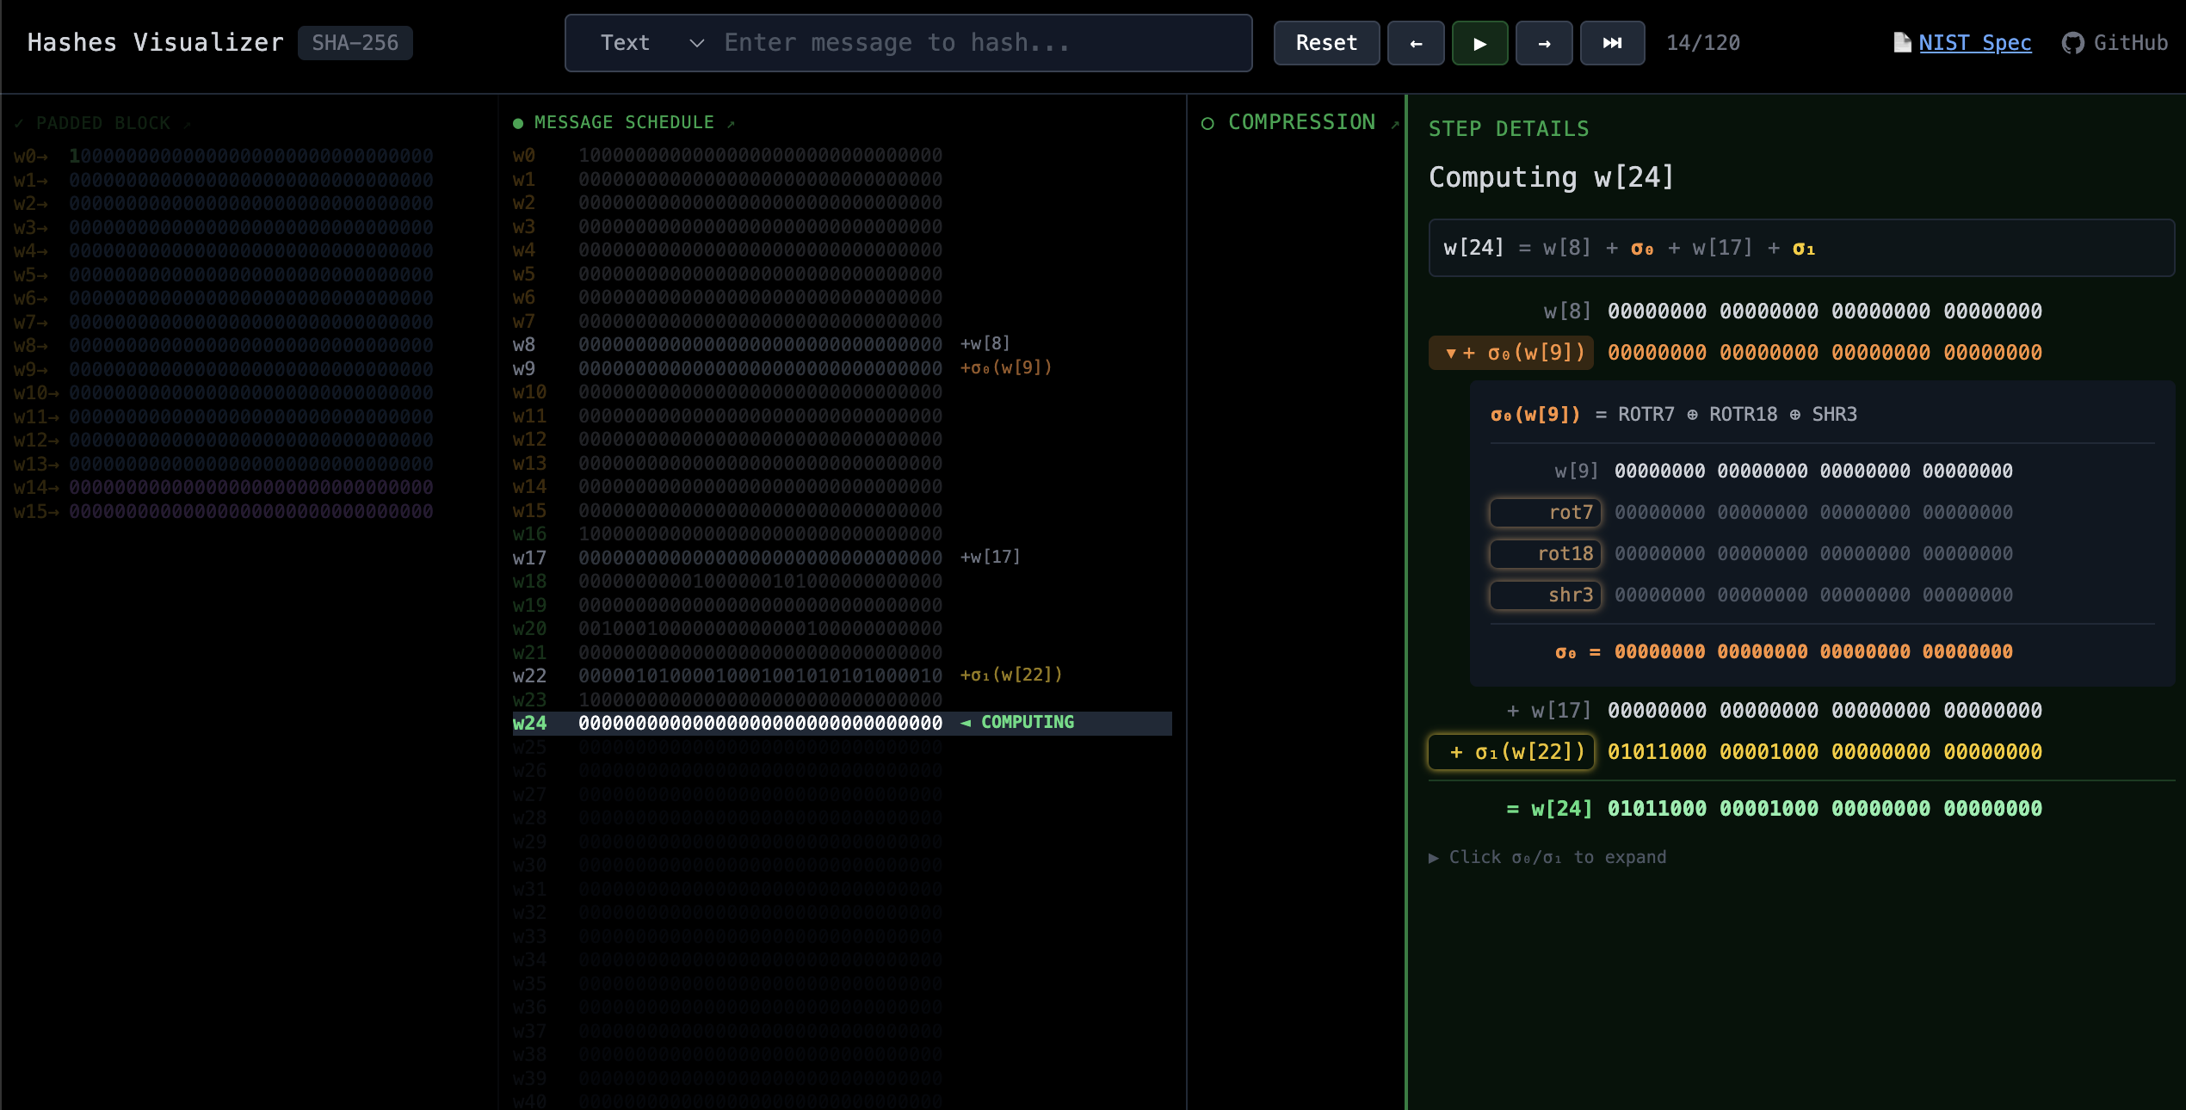Click the play button
The height and width of the screenshot is (1110, 2186).
point(1479,43)
